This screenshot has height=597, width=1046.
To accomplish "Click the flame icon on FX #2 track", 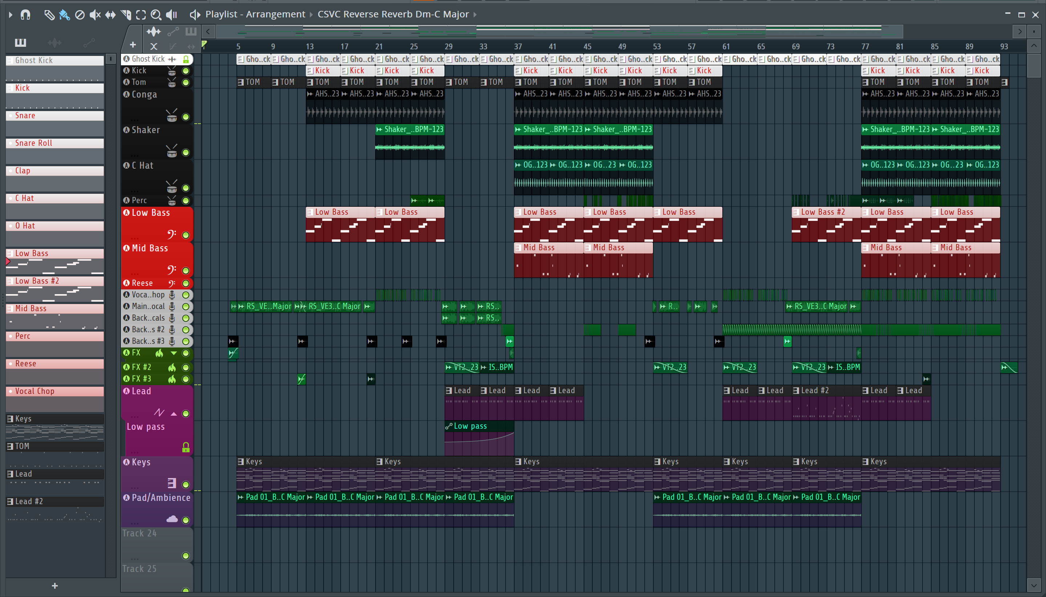I will pos(171,367).
